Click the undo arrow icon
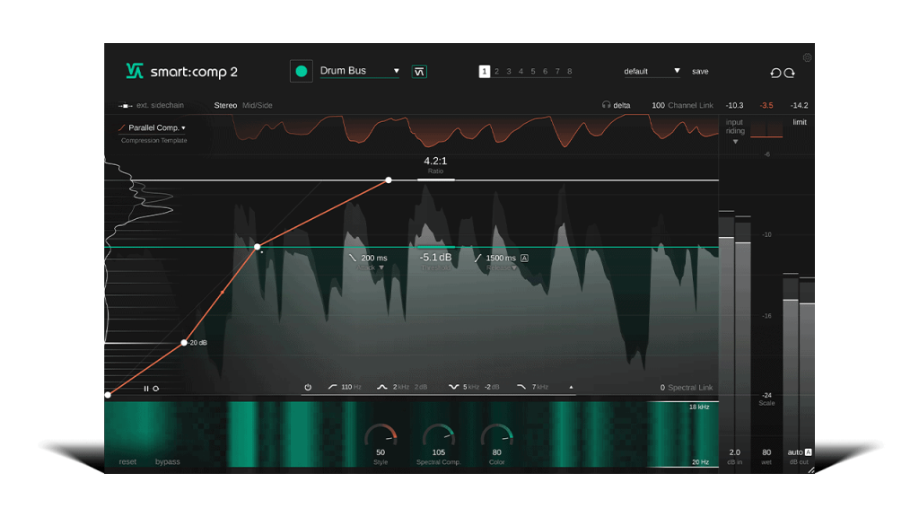The image size is (919, 517). click(775, 73)
